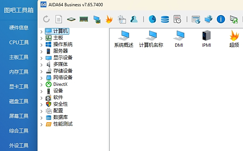The image size is (243, 151).
Task: Click the blue info circle toolbar icon
Action: click(221, 19)
